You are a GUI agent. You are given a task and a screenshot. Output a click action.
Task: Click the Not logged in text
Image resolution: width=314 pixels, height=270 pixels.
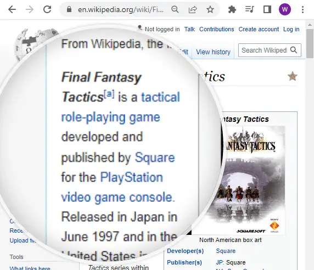coord(162,29)
